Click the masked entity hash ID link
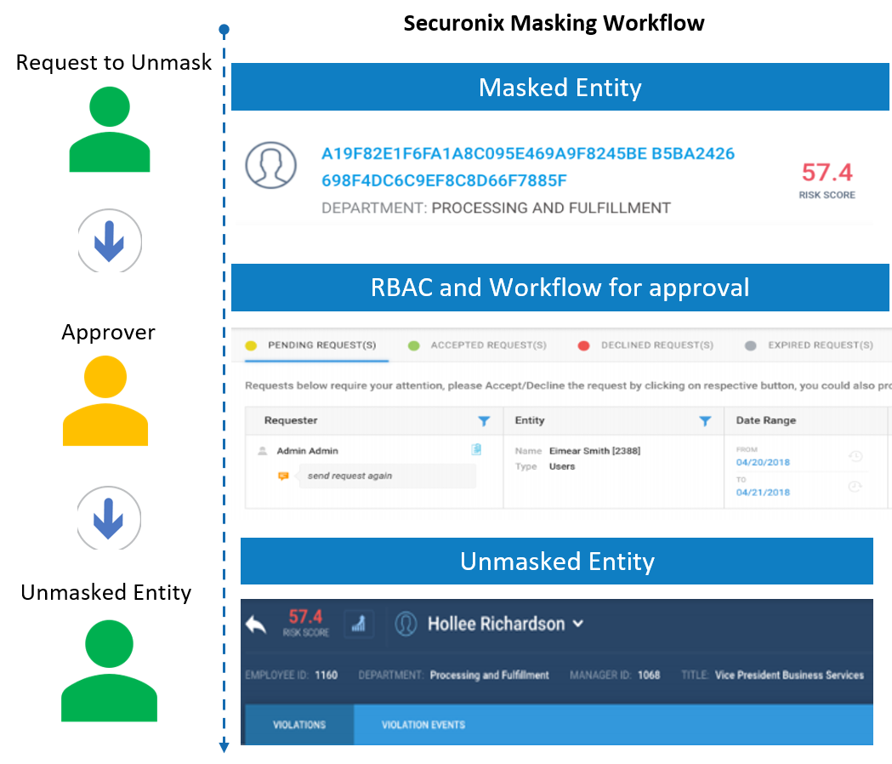 point(527,167)
